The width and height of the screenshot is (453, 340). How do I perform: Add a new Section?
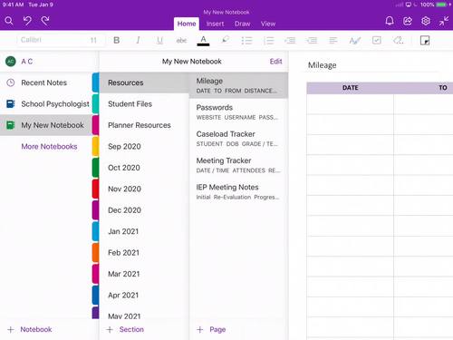tap(125, 329)
